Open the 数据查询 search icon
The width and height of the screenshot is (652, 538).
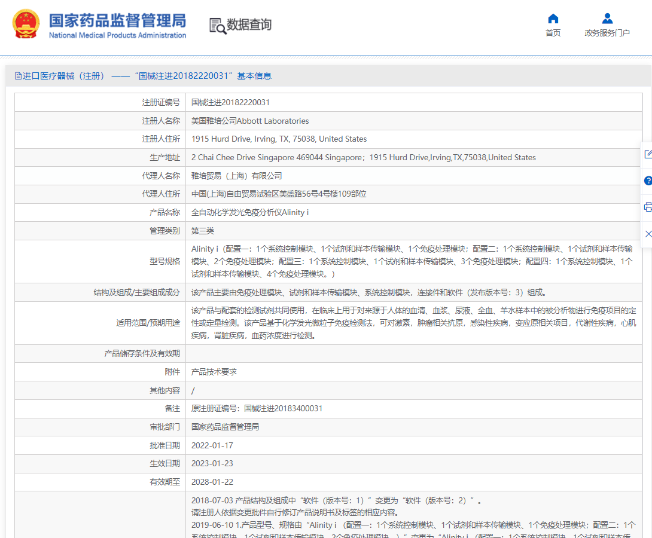(218, 26)
